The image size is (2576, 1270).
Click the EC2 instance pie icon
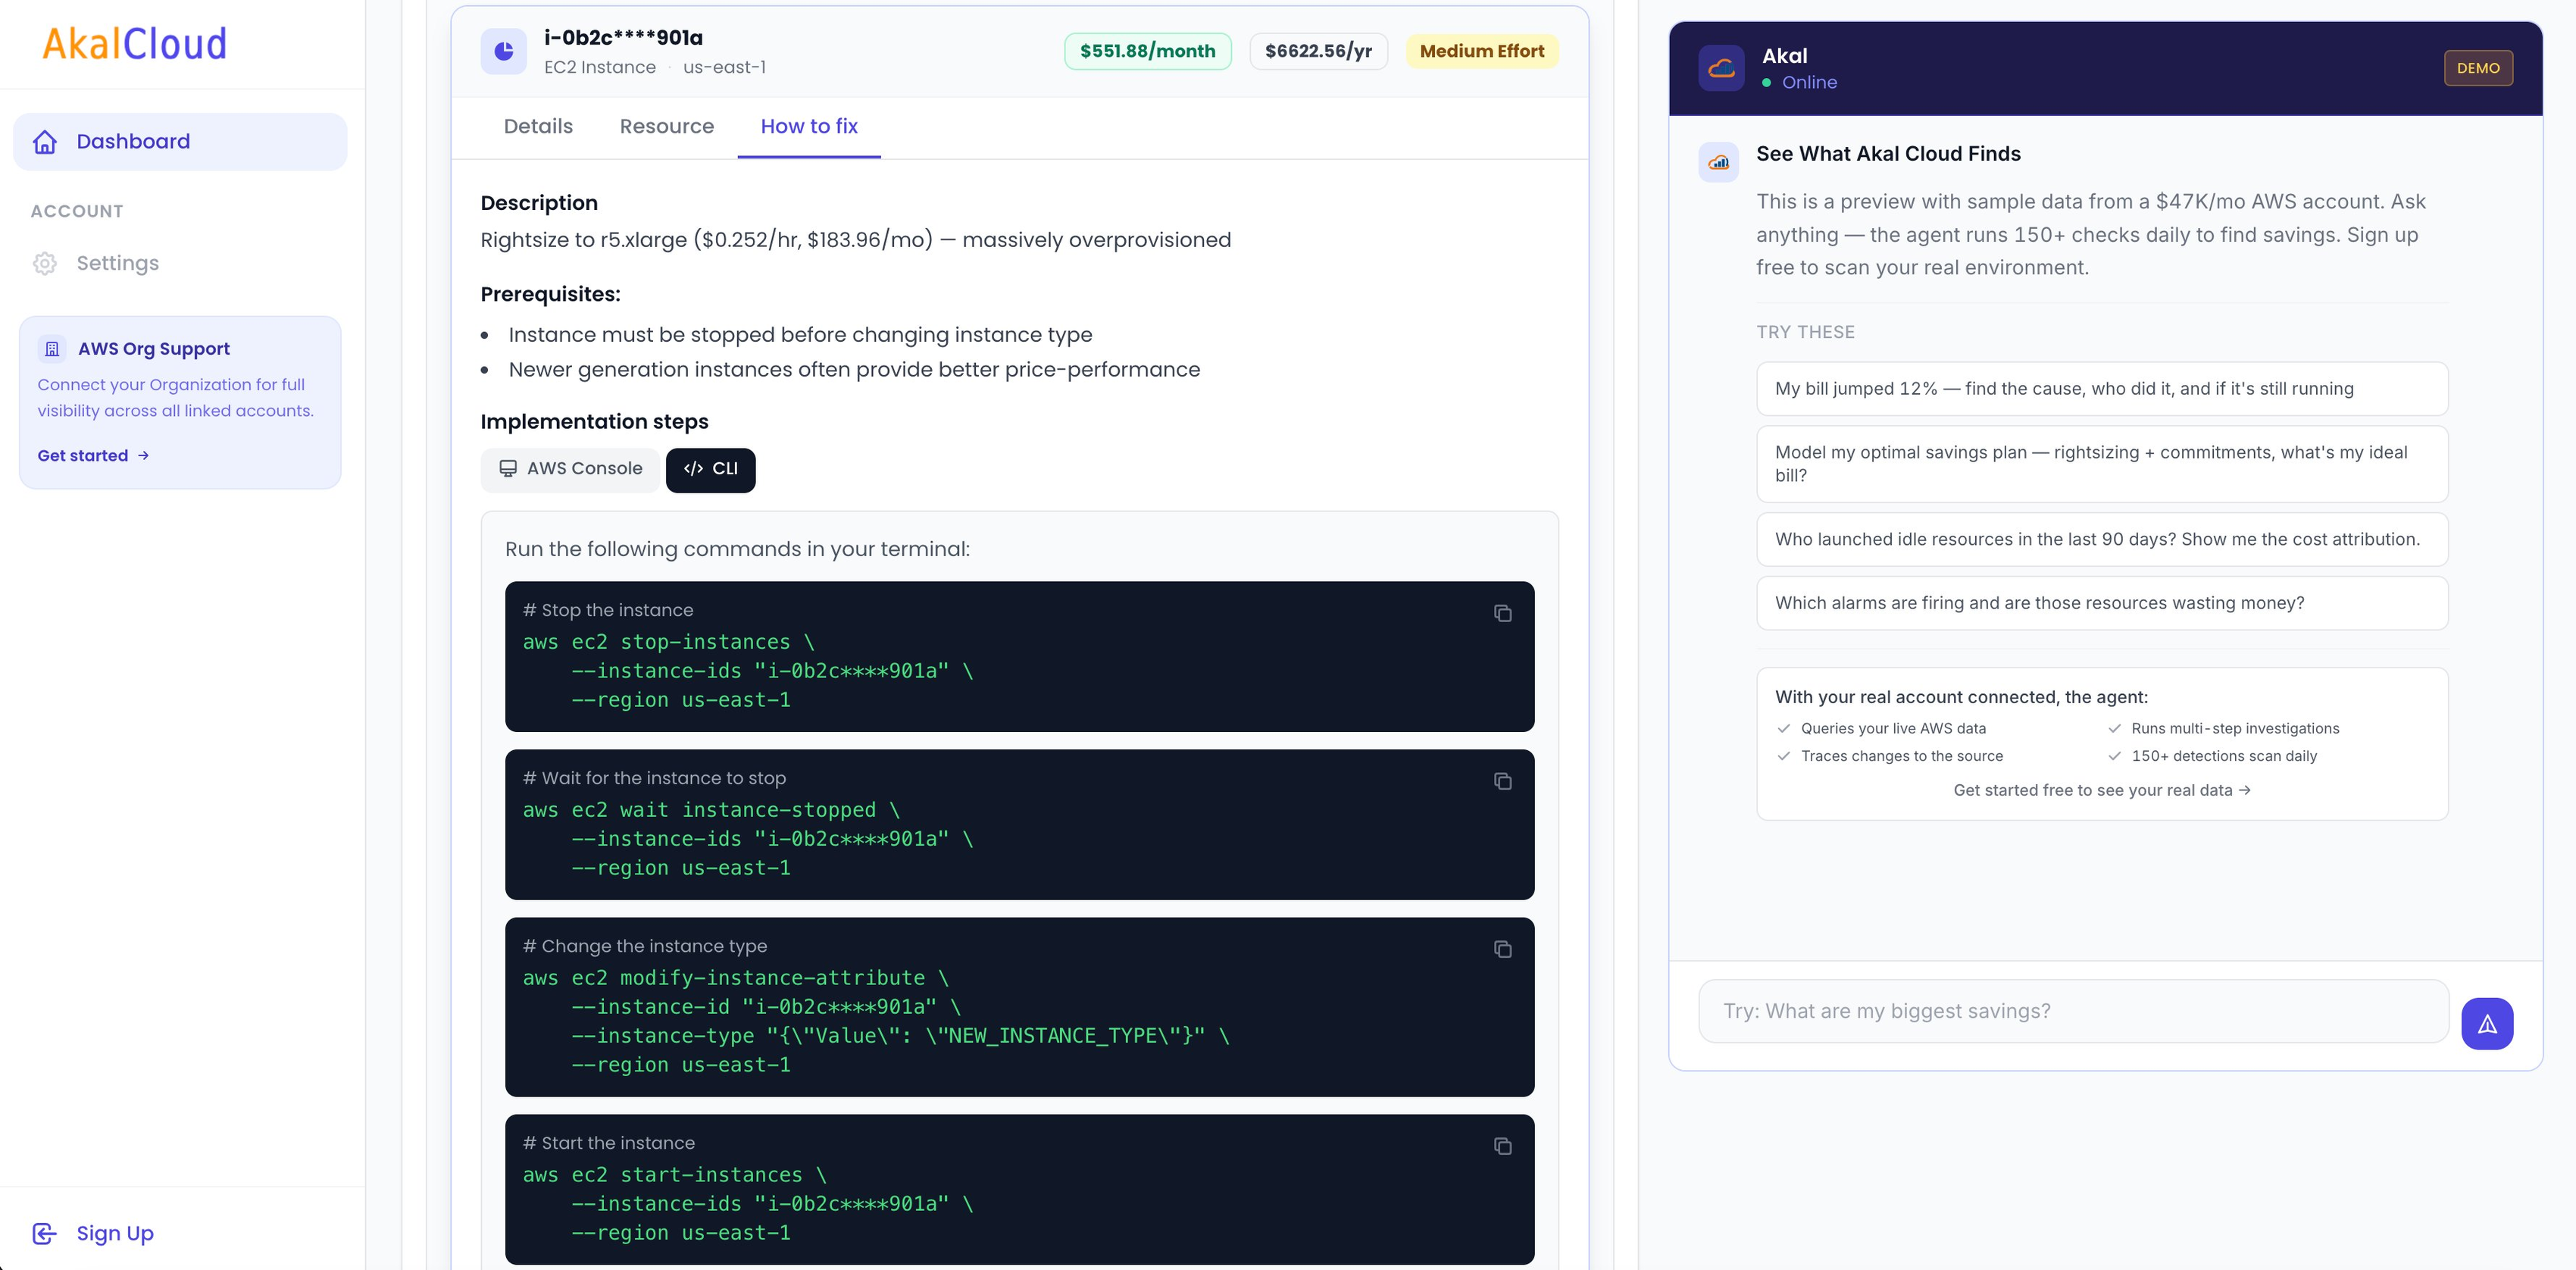(x=504, y=51)
